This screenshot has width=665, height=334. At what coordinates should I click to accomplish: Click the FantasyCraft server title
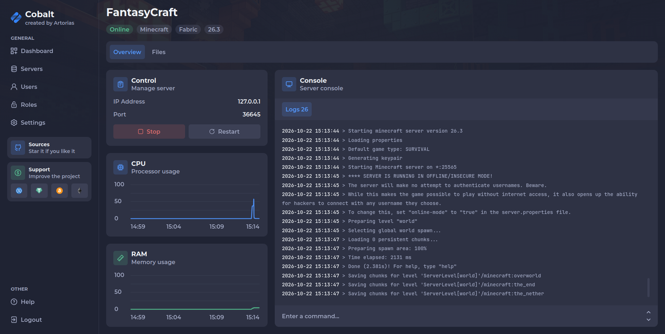click(142, 13)
